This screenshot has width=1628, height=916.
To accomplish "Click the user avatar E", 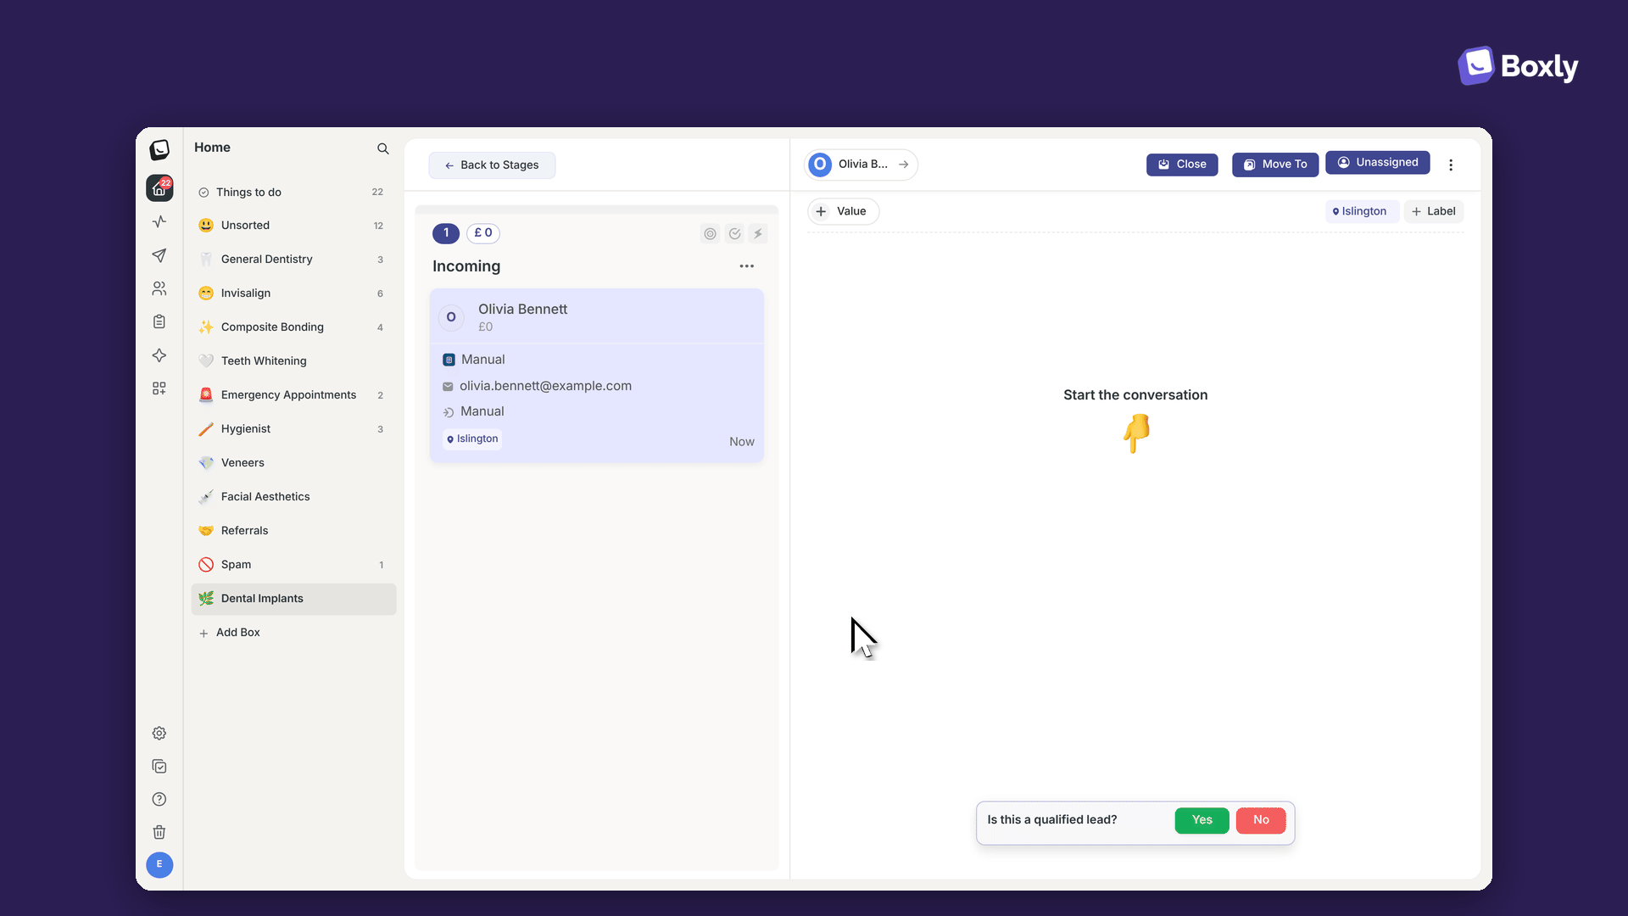I will coord(159,865).
